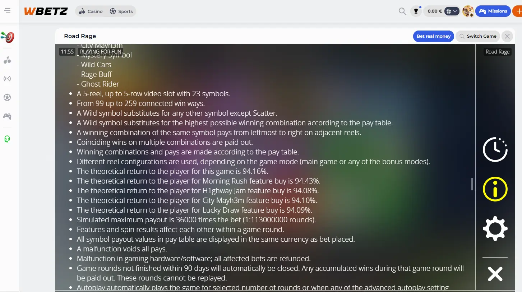Screen dimensions: 522x292
Task: Expand the gift balance dropdown
Action: (452, 11)
